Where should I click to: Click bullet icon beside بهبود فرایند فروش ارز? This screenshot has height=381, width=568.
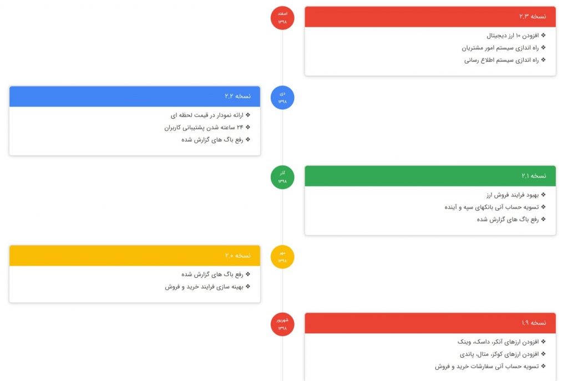point(543,195)
